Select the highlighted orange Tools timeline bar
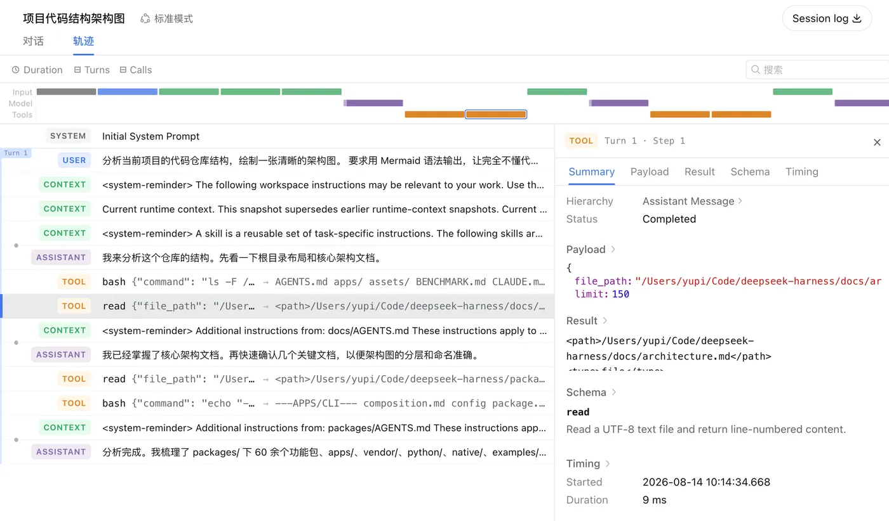Viewport: 889px width, 521px height. pyautogui.click(x=496, y=115)
